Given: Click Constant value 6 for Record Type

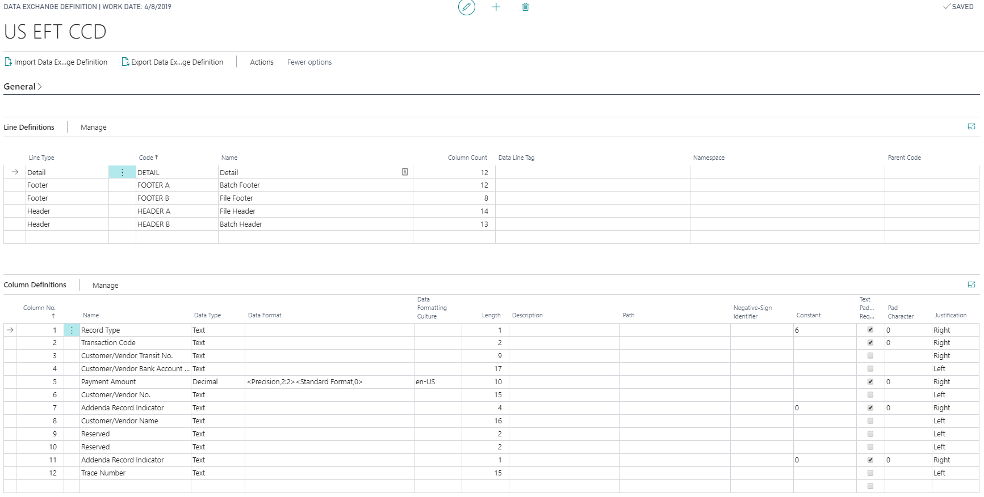Looking at the screenshot, I should tap(825, 330).
